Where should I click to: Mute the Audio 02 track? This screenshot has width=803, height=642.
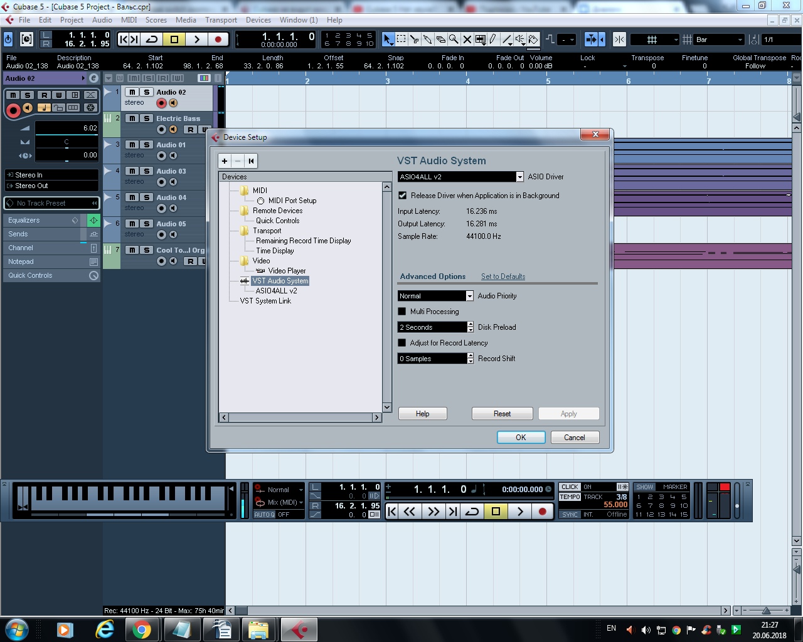pyautogui.click(x=132, y=92)
